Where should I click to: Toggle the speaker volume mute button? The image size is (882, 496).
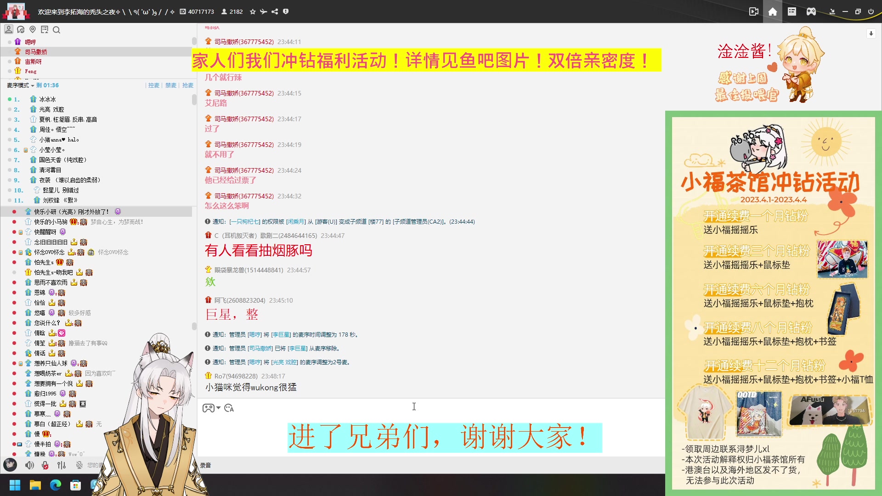point(29,465)
